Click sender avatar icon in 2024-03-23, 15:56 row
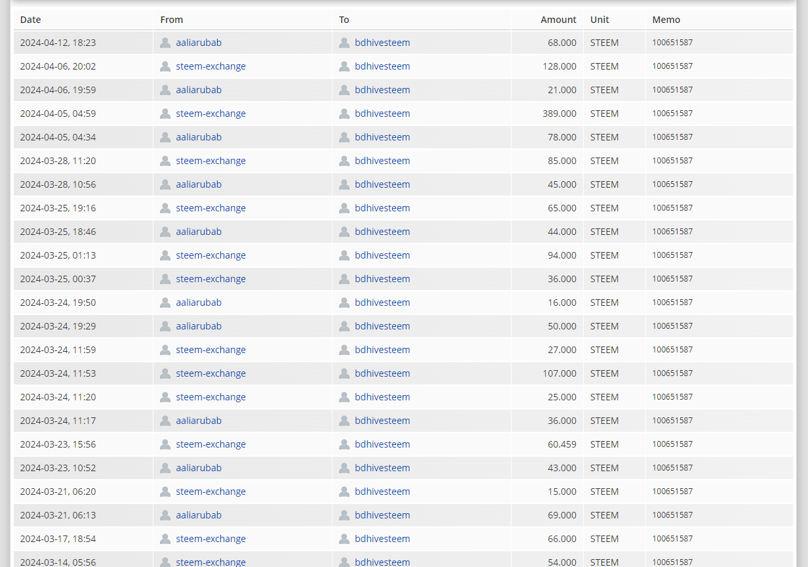The width and height of the screenshot is (808, 567). (165, 444)
